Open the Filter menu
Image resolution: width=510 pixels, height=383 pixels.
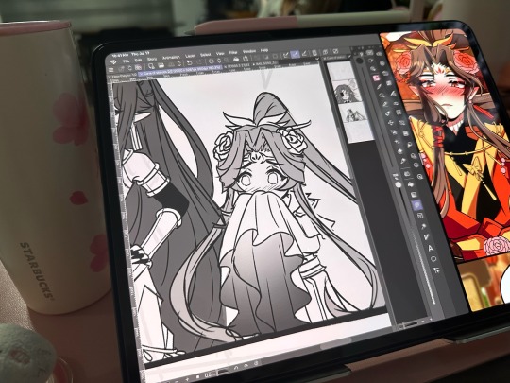233,52
